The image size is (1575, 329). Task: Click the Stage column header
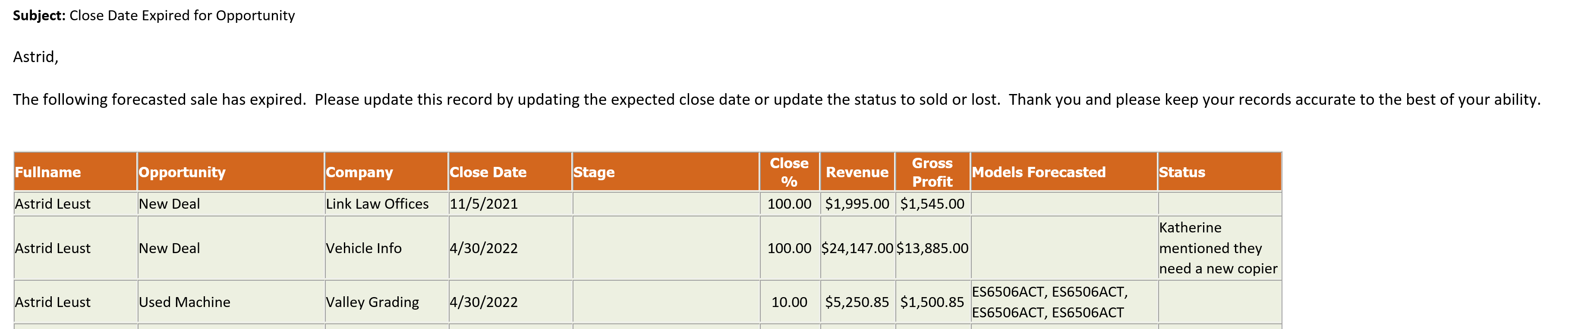point(666,172)
